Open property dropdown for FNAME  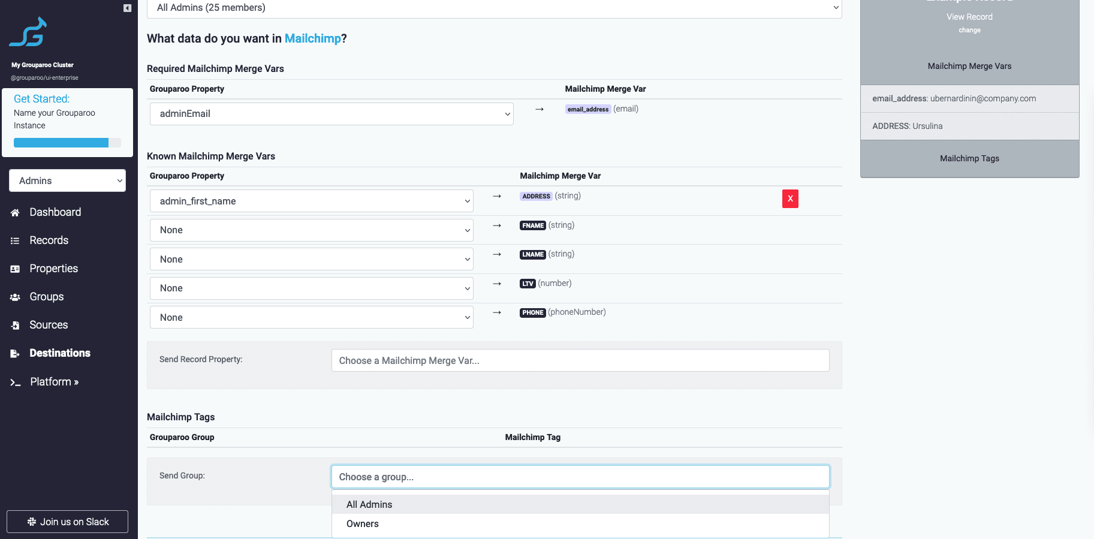pos(312,230)
